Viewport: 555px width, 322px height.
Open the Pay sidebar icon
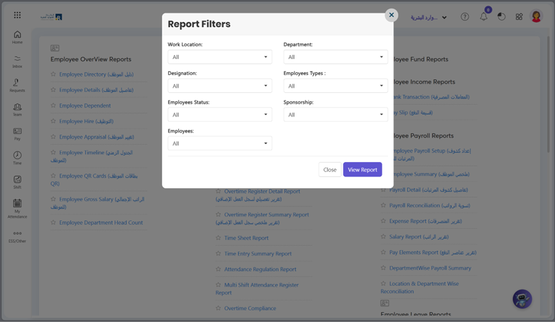pos(17,133)
